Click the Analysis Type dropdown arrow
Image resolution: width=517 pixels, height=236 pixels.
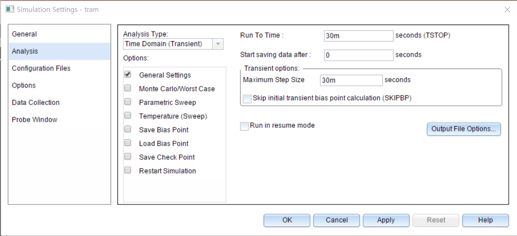pos(218,44)
